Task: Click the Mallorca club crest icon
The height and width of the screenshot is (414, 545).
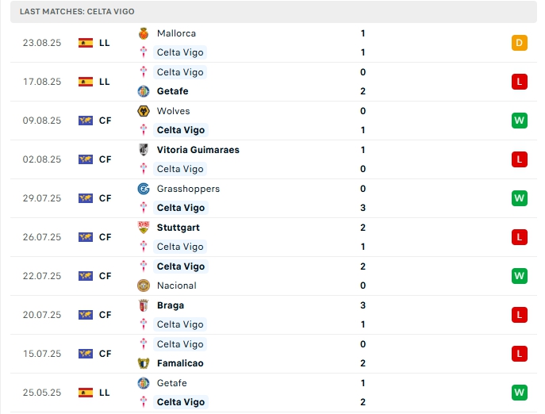Action: pos(144,33)
